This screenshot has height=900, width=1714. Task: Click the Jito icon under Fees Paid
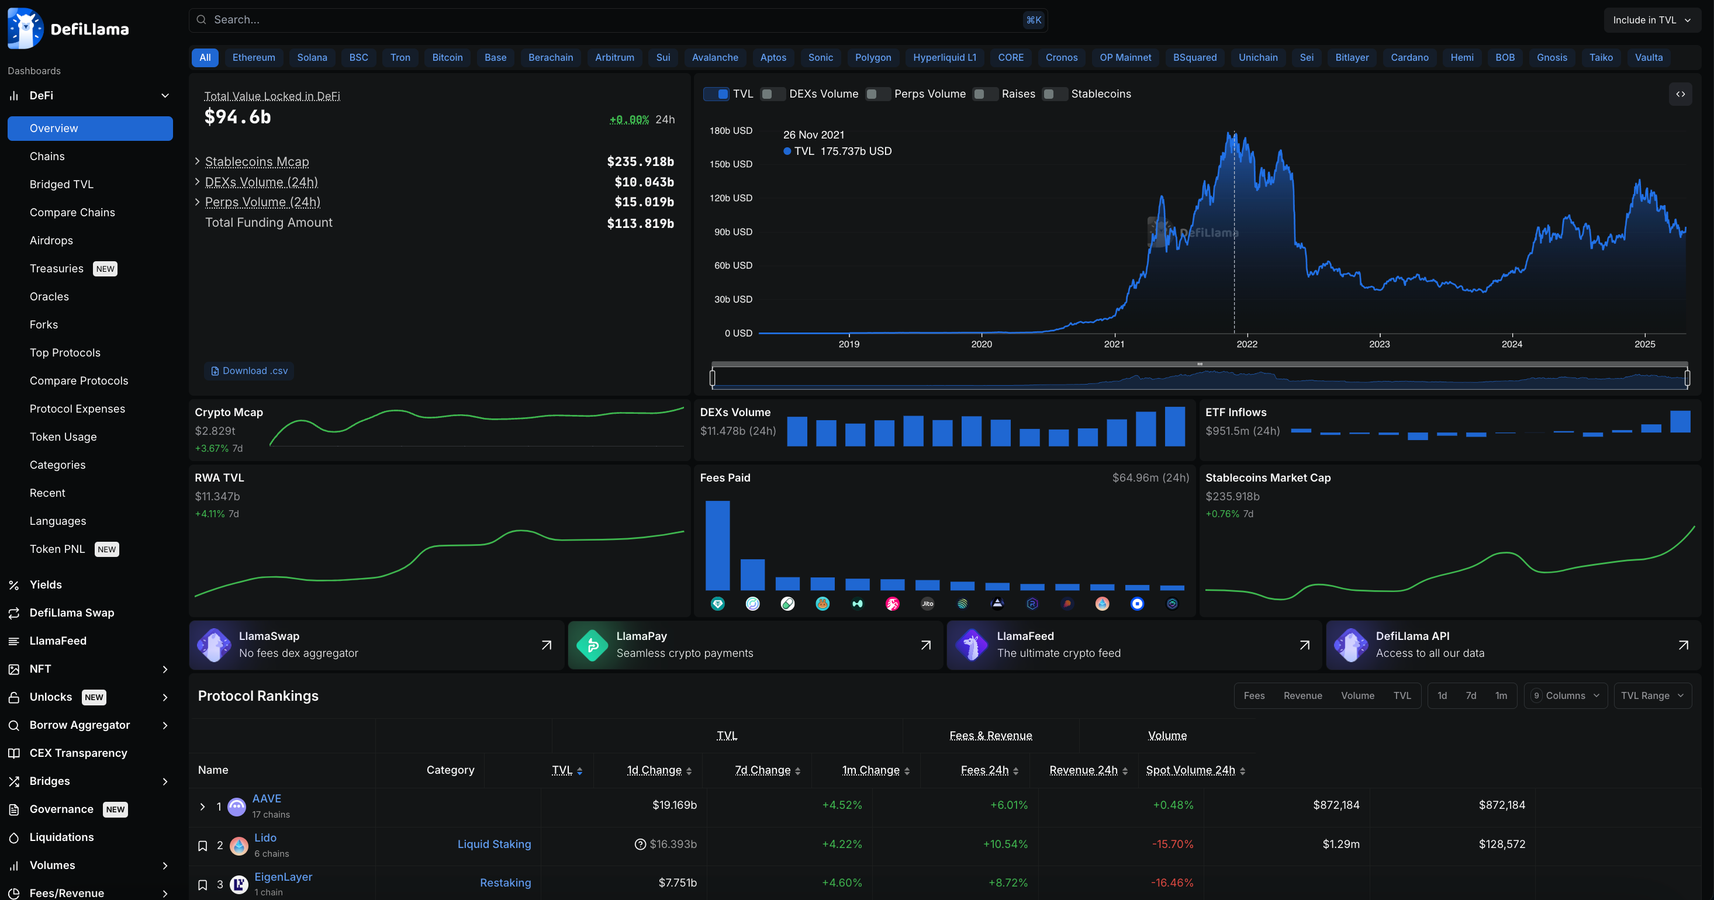point(927,603)
